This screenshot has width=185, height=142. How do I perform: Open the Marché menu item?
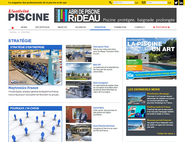coord(63,27)
